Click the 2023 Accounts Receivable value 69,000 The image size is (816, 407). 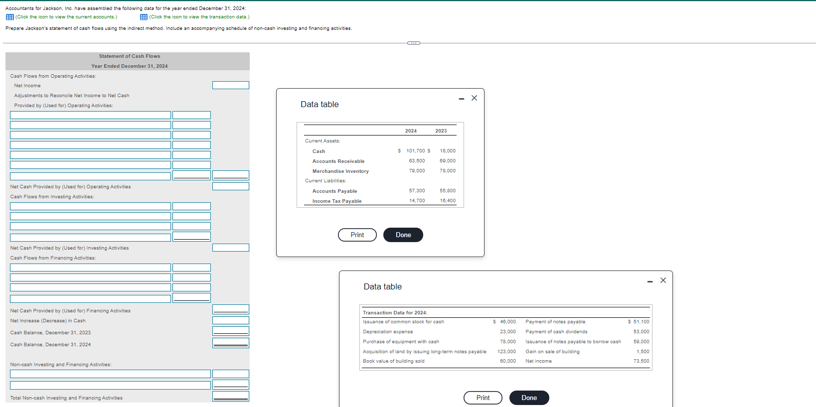tap(448, 161)
